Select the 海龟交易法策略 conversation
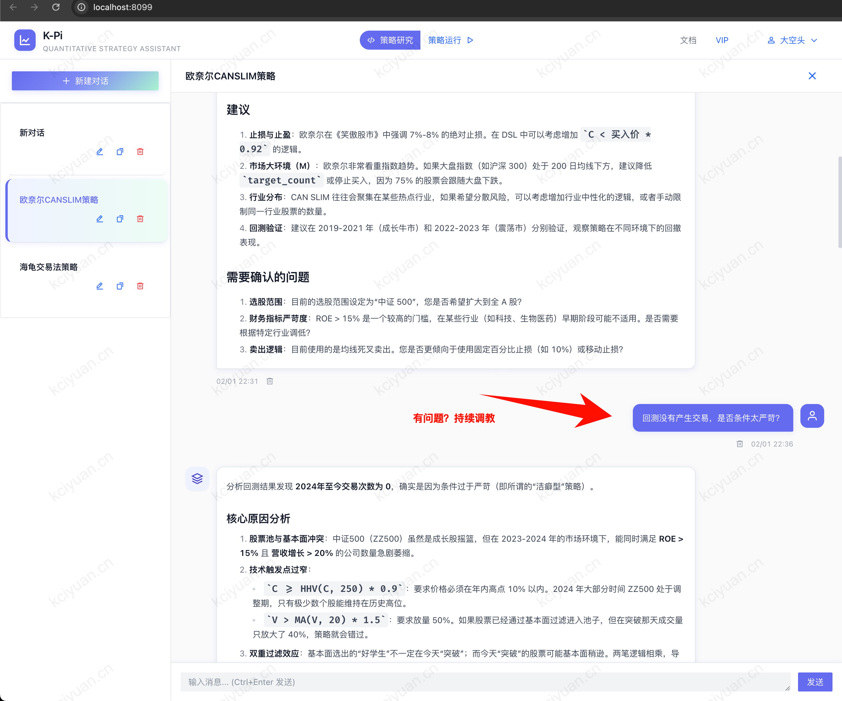 coord(48,267)
